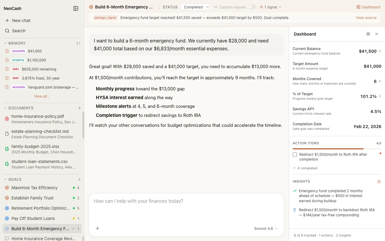This screenshot has width=385, height=241.
Task: Click lightning icon beside Current Balance
Action: (380, 51)
